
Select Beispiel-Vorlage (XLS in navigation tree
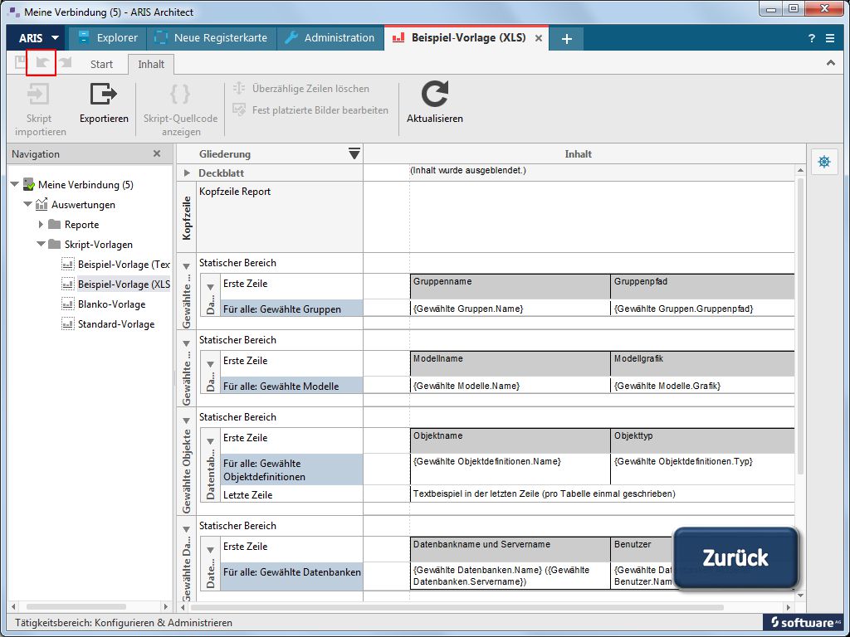pyautogui.click(x=124, y=284)
